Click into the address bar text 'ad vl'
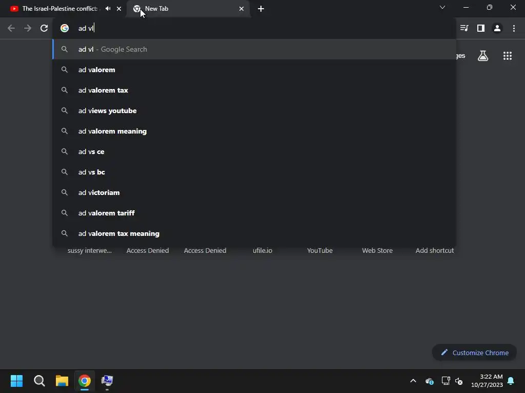This screenshot has width=525, height=393. click(86, 28)
